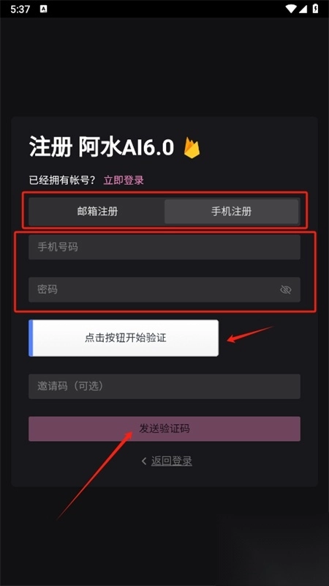Focus the 密码 password field
Screen dimensions: 329x586
point(164,289)
